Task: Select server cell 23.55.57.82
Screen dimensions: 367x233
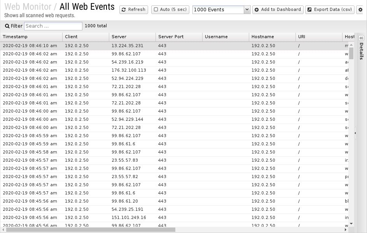Action: coord(125,177)
